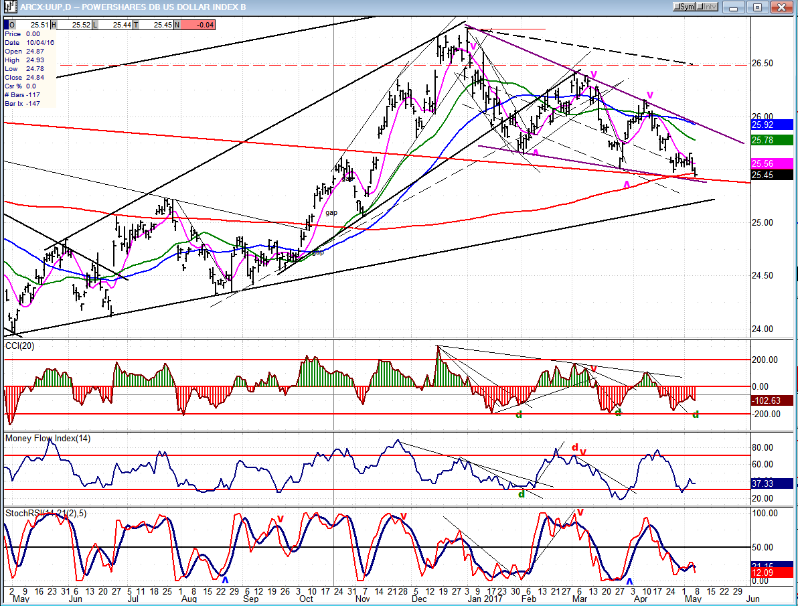Click the 24.00 price axis label
Screen dimensions: 798x606
pyautogui.click(x=762, y=329)
